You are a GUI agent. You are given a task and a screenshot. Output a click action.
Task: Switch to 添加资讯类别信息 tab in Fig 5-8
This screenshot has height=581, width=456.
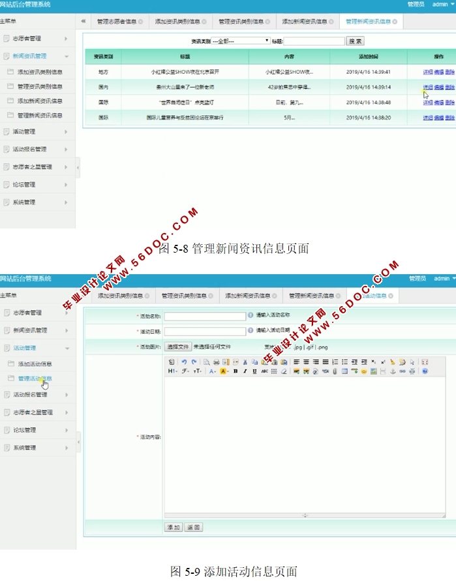(177, 22)
